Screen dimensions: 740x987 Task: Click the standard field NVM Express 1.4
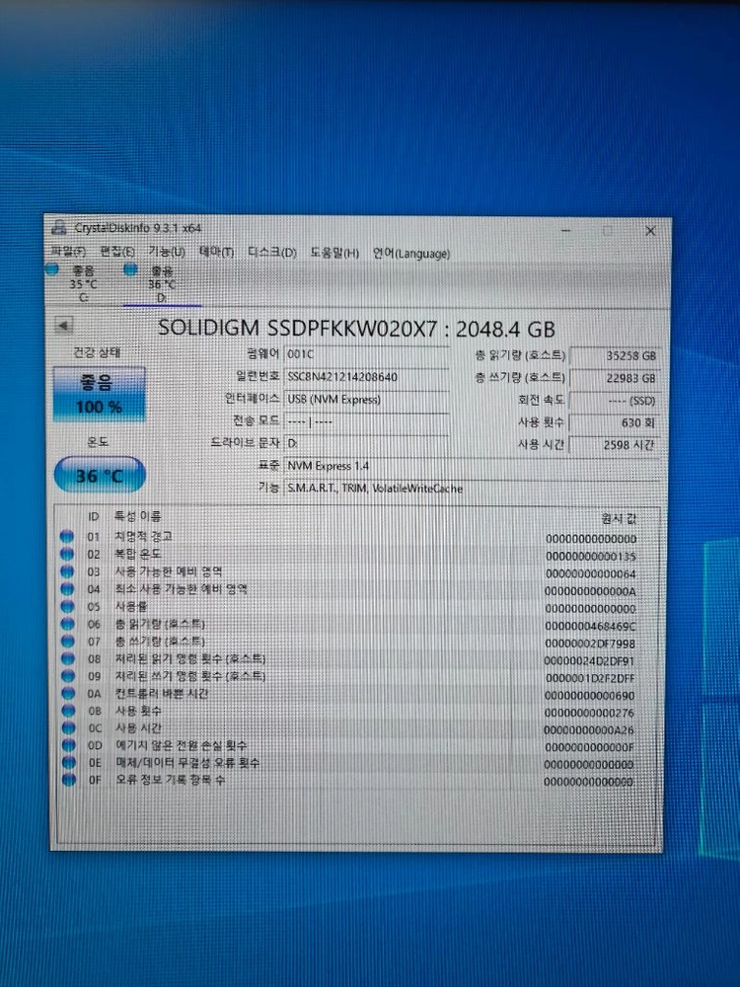coord(472,466)
